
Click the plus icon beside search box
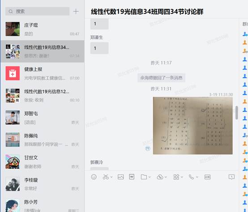point(76,12)
